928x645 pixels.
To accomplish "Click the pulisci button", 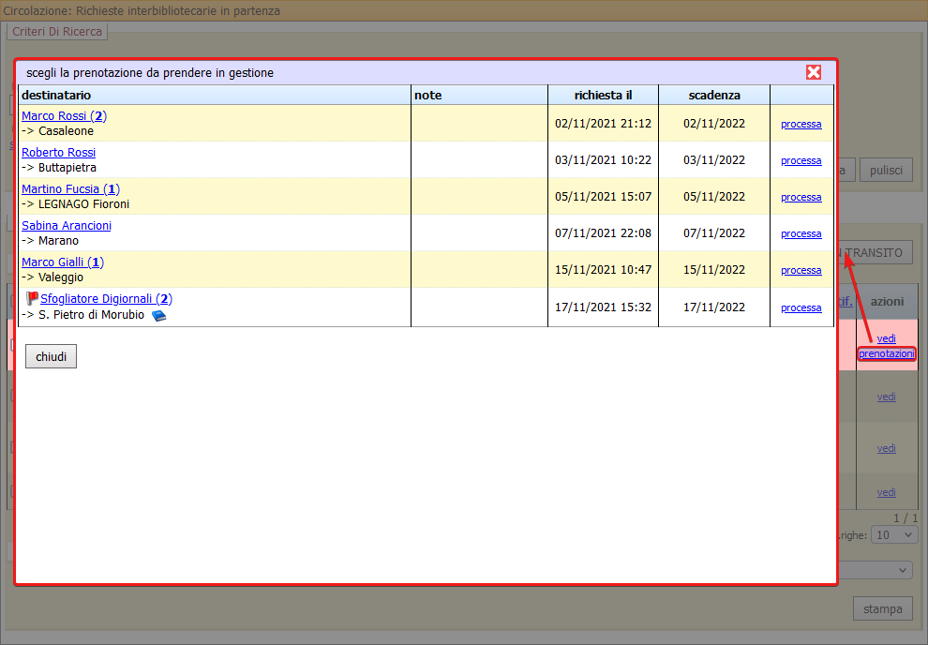I will [x=886, y=169].
